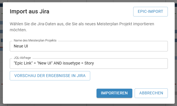Click the 'Name des Meisterplan Projekts' label
177x106 pixels.
(35, 40)
